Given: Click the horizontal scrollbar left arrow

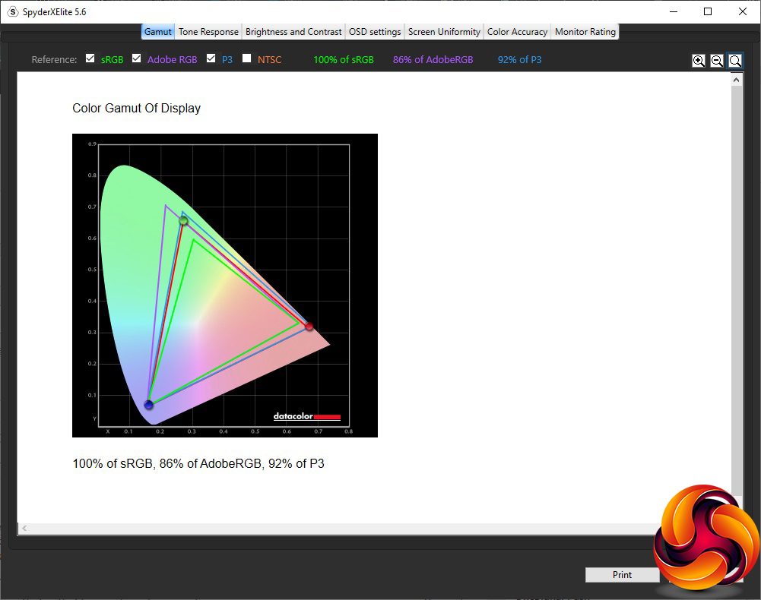Looking at the screenshot, I should (24, 528).
